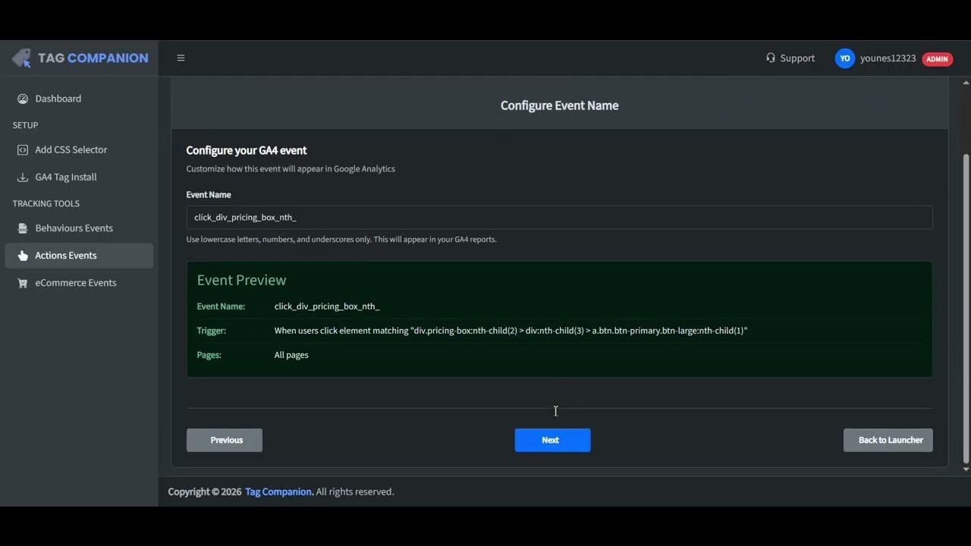Click the lowercase letters hint text

pyautogui.click(x=341, y=239)
